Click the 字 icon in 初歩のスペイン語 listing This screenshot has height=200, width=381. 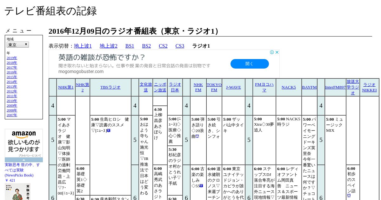click(x=349, y=196)
